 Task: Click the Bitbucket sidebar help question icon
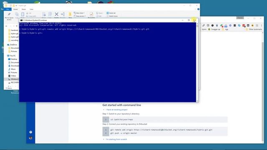point(30,132)
